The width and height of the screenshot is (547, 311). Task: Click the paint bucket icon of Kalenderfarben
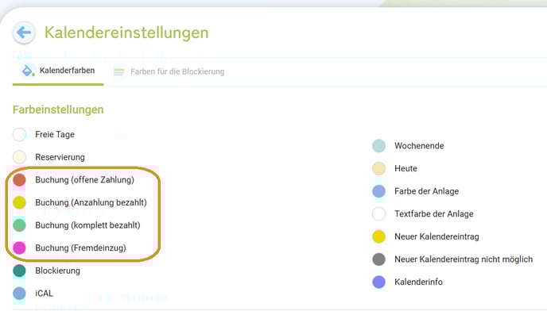pos(28,71)
